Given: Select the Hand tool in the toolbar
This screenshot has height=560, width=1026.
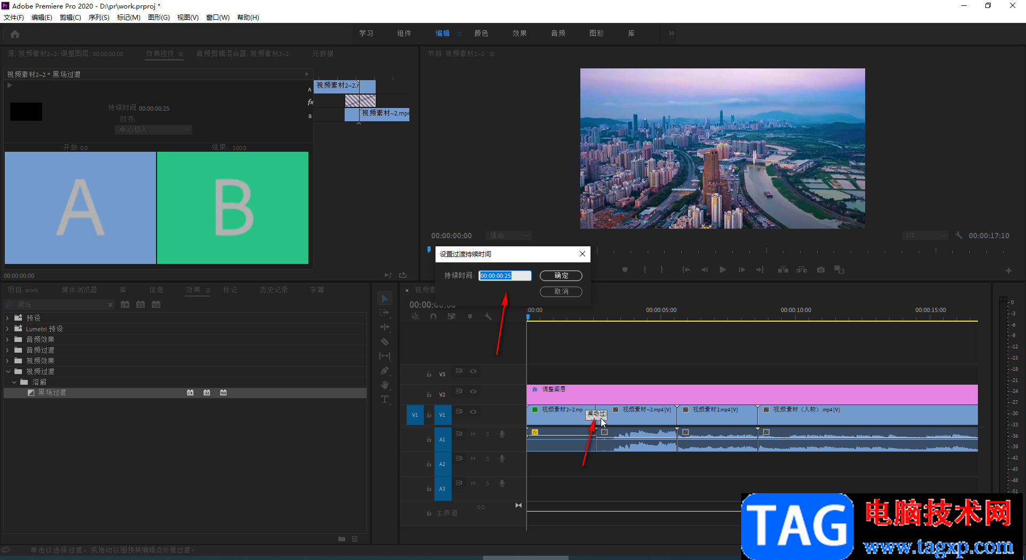Looking at the screenshot, I should tap(385, 385).
